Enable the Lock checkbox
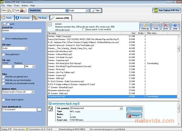This screenshot has width=182, height=131. pos(8,24)
